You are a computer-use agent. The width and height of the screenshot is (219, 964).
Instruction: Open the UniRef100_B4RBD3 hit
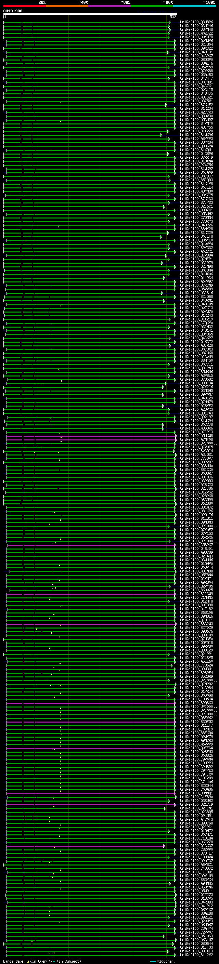point(196,903)
